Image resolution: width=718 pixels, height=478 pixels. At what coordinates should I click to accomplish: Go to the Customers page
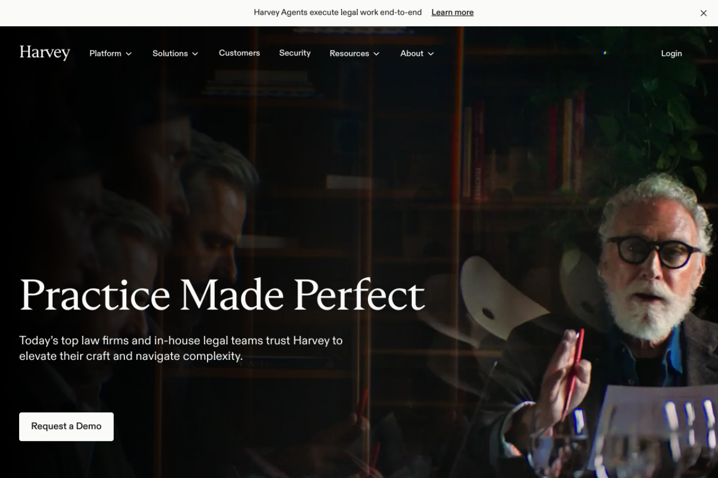(240, 53)
